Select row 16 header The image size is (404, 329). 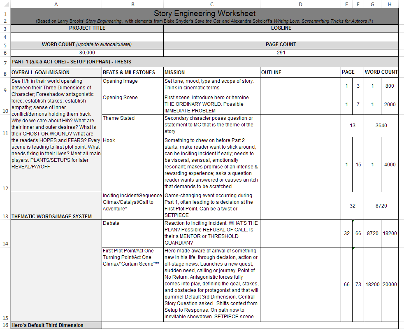(x=5, y=325)
